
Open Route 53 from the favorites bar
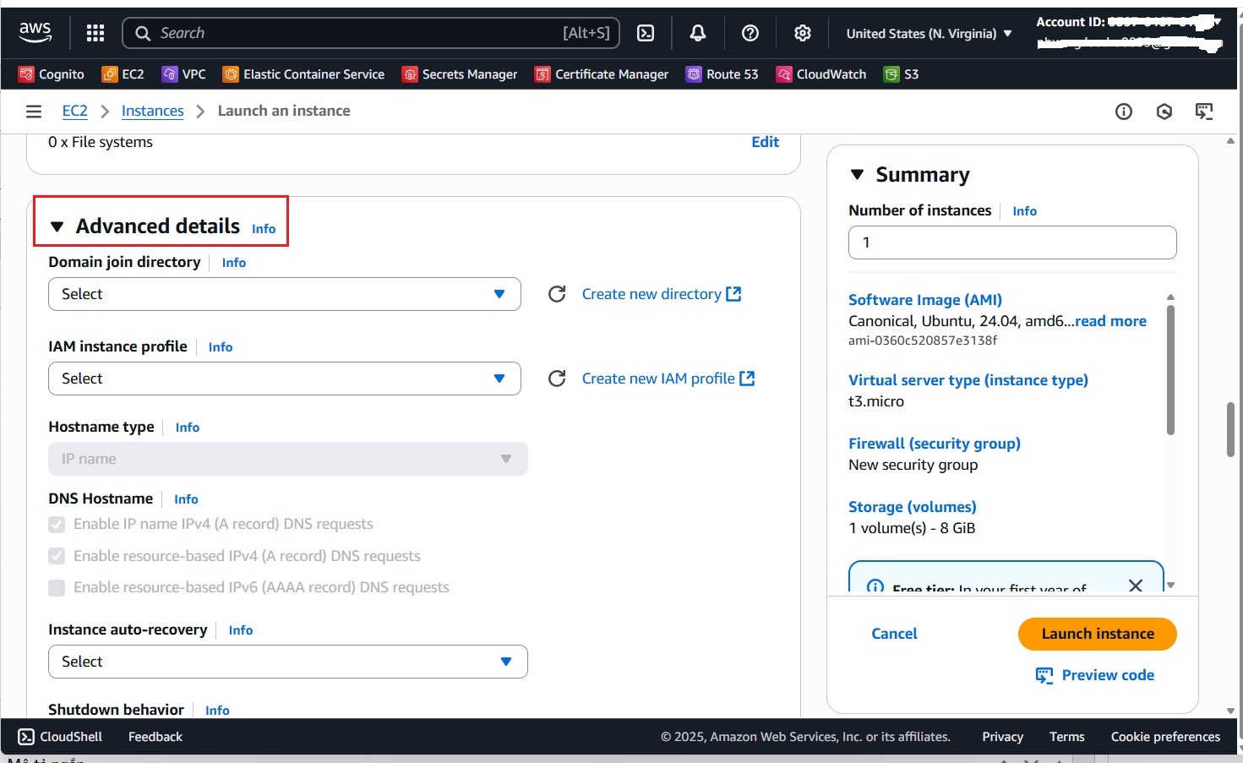(x=722, y=74)
